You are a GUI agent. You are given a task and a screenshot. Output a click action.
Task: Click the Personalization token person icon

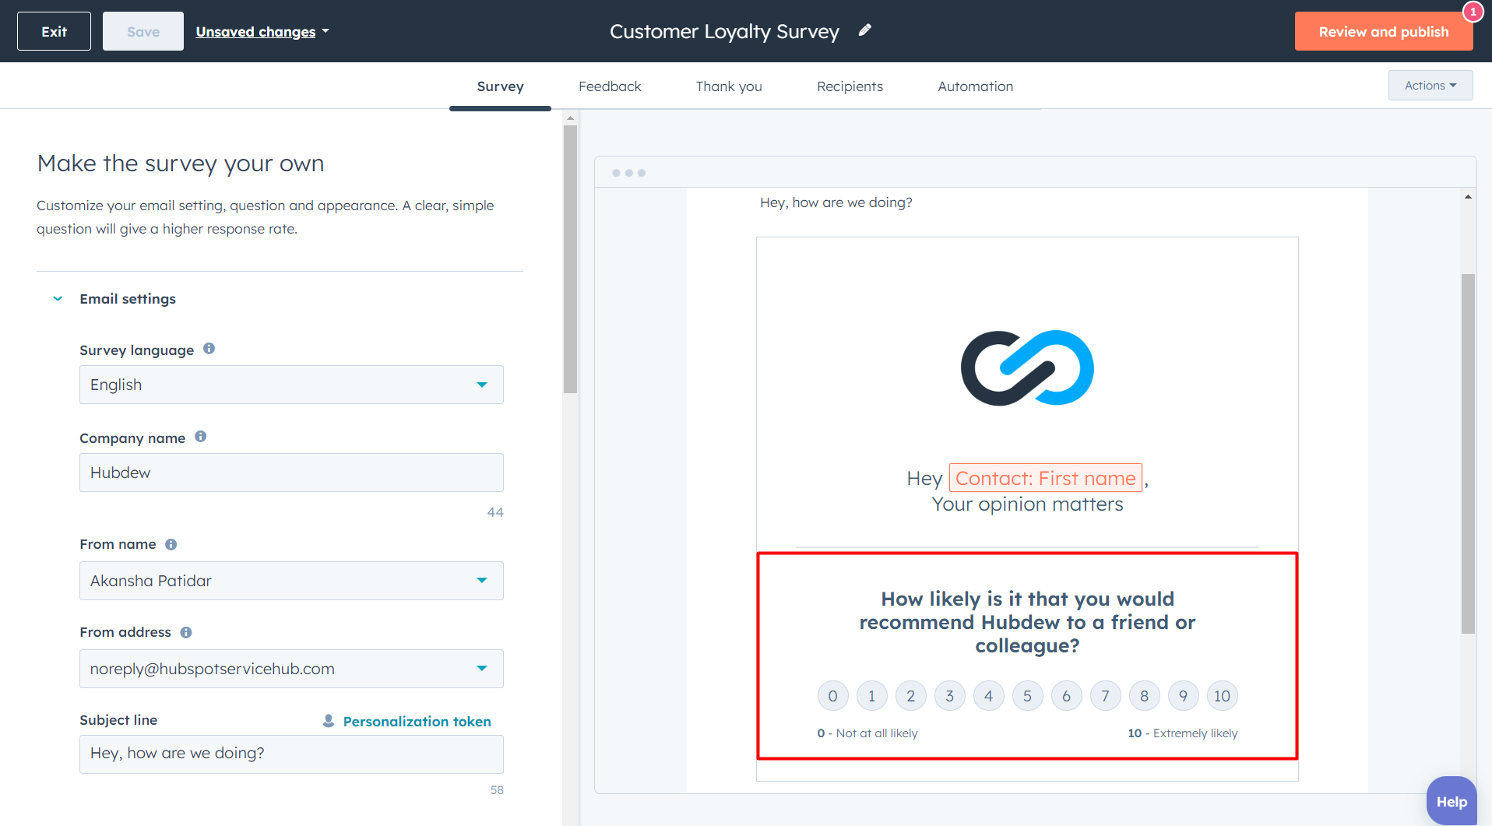[329, 721]
